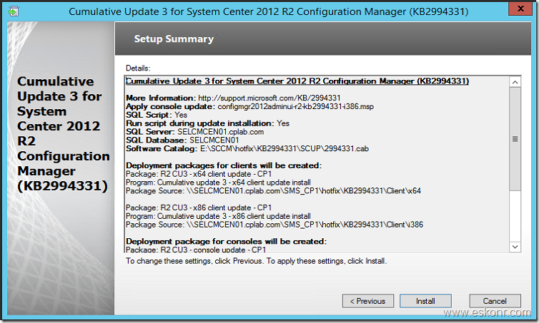Click the 'To change these settings' instruction text
This screenshot has height=323, width=539.
tap(256, 261)
